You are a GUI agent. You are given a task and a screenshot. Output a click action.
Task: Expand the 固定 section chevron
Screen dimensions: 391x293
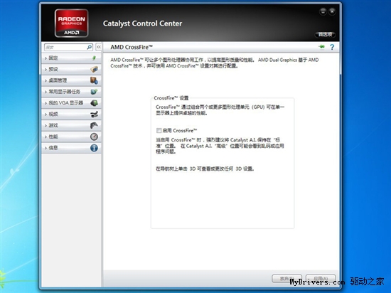point(45,58)
